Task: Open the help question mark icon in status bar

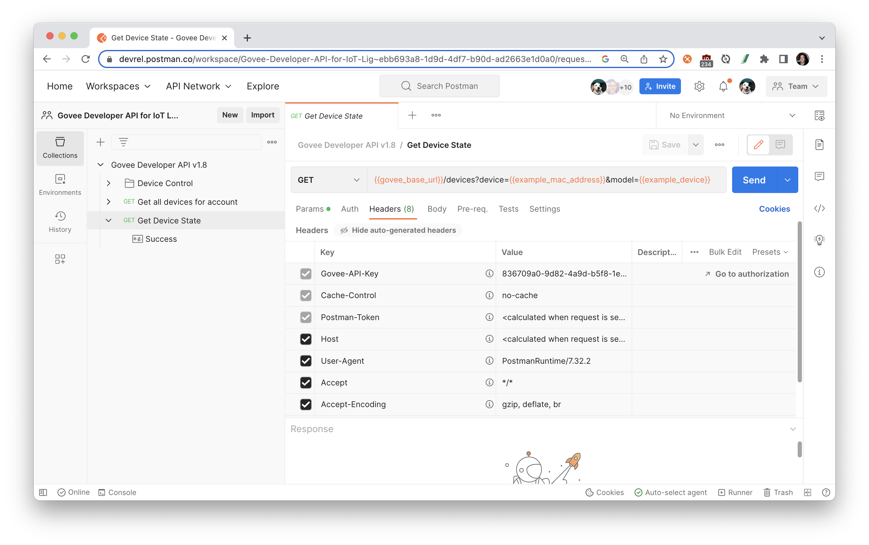Action: (826, 492)
